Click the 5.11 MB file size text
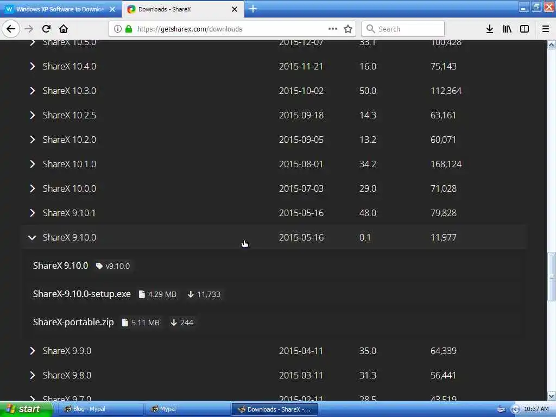556x417 pixels. tap(146, 323)
